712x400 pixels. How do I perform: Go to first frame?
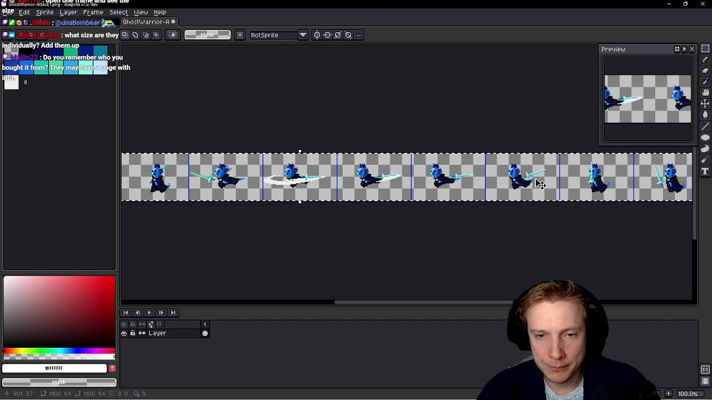pos(126,313)
